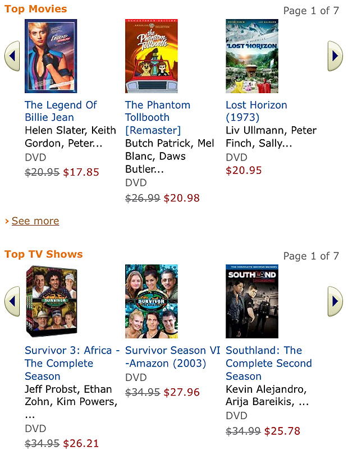
Task: Open The Legend Of Billie Jean cover image
Action: click(51, 56)
